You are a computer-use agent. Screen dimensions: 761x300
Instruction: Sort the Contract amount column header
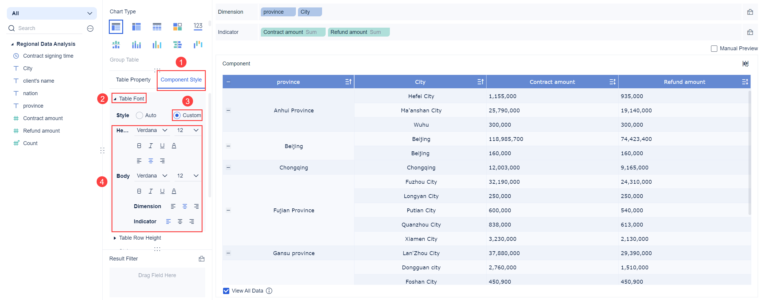pos(612,82)
